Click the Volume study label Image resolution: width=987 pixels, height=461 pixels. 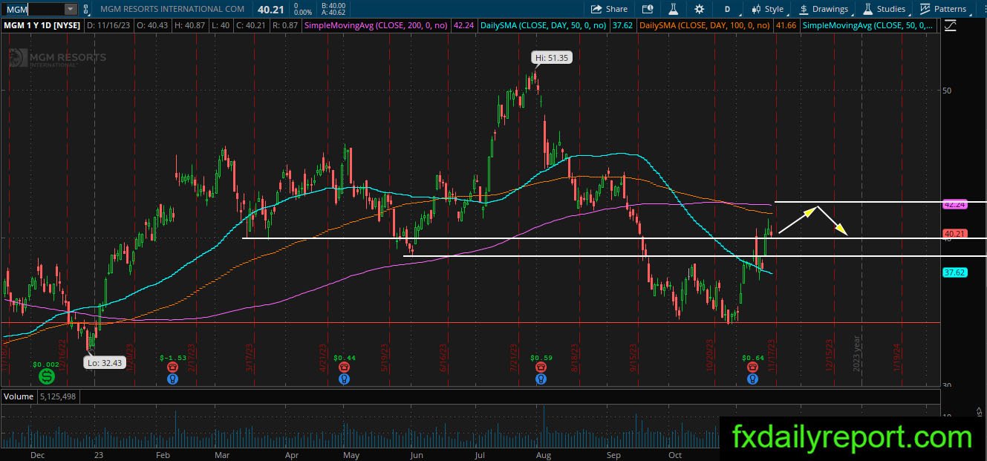click(x=19, y=396)
